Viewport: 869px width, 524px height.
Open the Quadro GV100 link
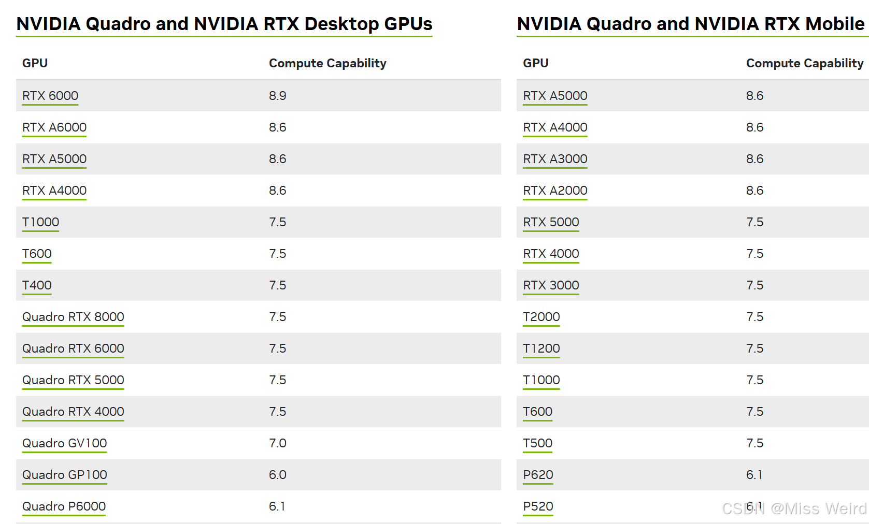coord(65,443)
